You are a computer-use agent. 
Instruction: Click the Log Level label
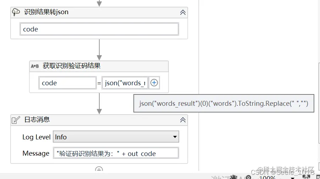point(36,137)
